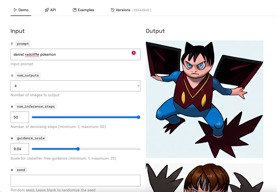Screen dimensions: 277x192
Task: Click the first generated Pokemon output image
Action: [204, 99]
